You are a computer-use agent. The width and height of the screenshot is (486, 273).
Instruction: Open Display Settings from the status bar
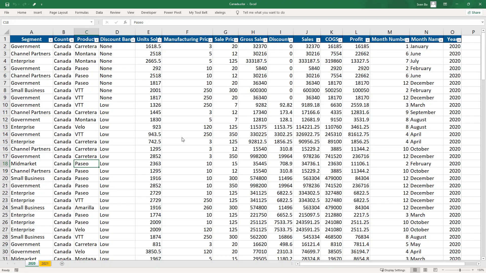(x=393, y=270)
